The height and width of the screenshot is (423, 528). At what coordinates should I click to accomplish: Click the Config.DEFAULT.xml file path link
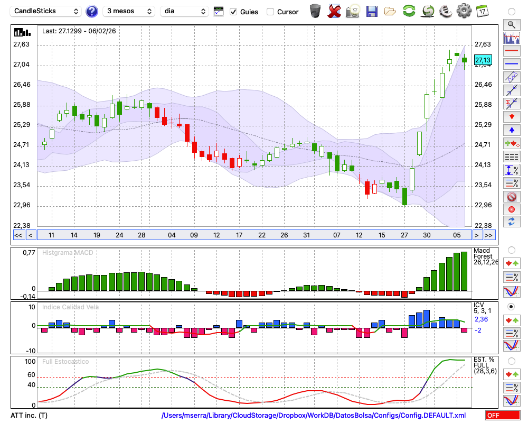[x=314, y=416]
